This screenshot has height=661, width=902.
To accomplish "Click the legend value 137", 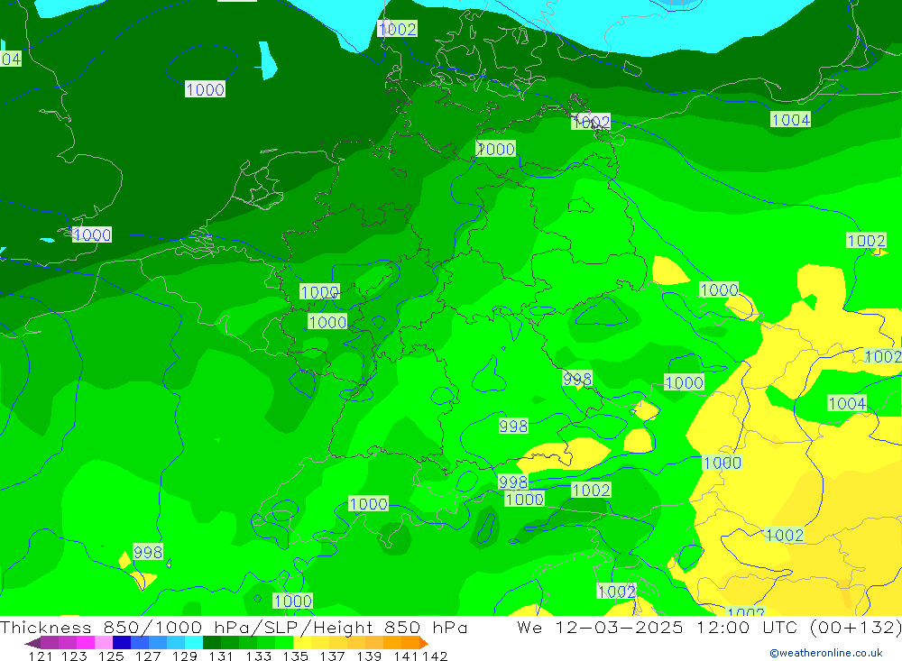I will (x=332, y=656).
